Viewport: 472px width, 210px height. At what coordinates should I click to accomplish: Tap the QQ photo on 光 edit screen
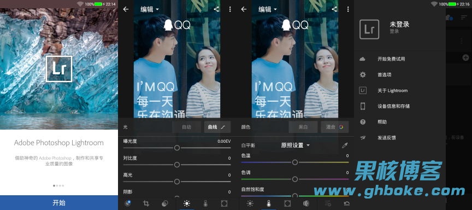click(x=177, y=59)
